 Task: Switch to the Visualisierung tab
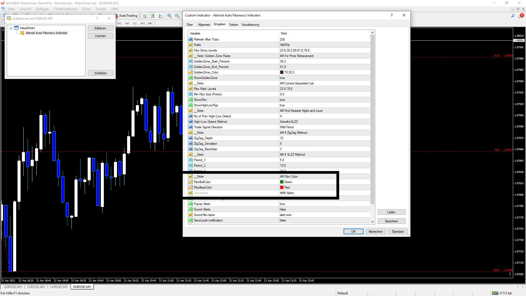[250, 25]
